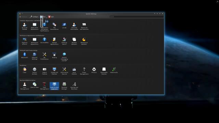The width and height of the screenshot is (219, 123).
Task: Open Desktop Effects settings
Action: [x=24, y=41]
